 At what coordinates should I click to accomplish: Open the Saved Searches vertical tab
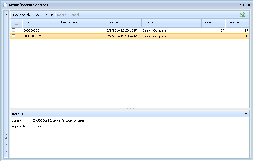[6, 145]
